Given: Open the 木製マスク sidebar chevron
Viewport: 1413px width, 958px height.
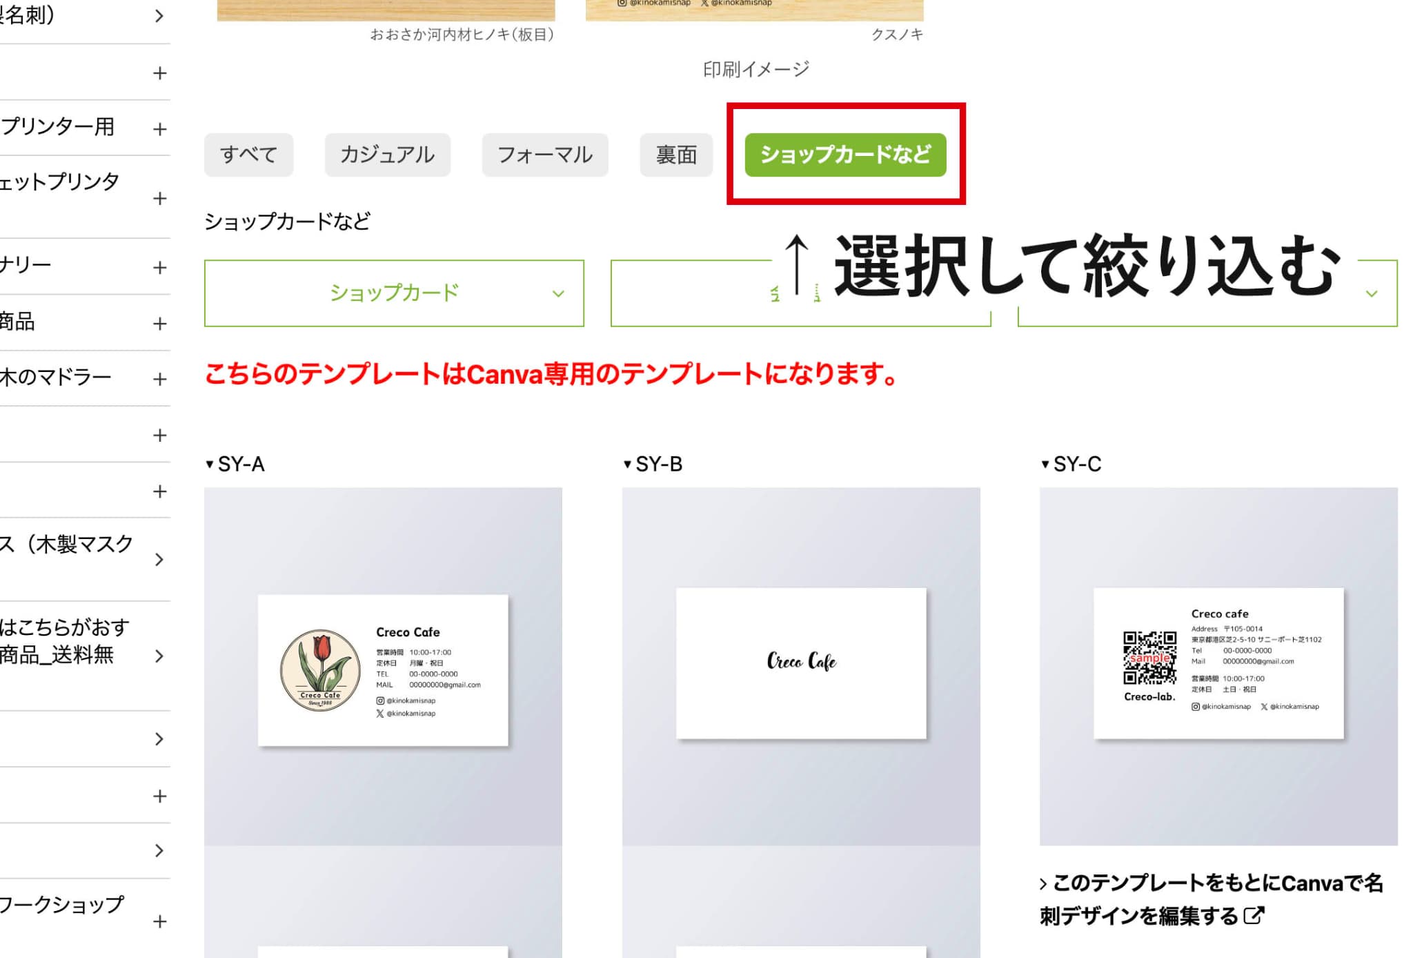Looking at the screenshot, I should (x=159, y=559).
